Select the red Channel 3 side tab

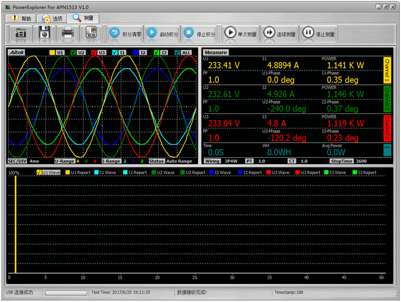(388, 129)
